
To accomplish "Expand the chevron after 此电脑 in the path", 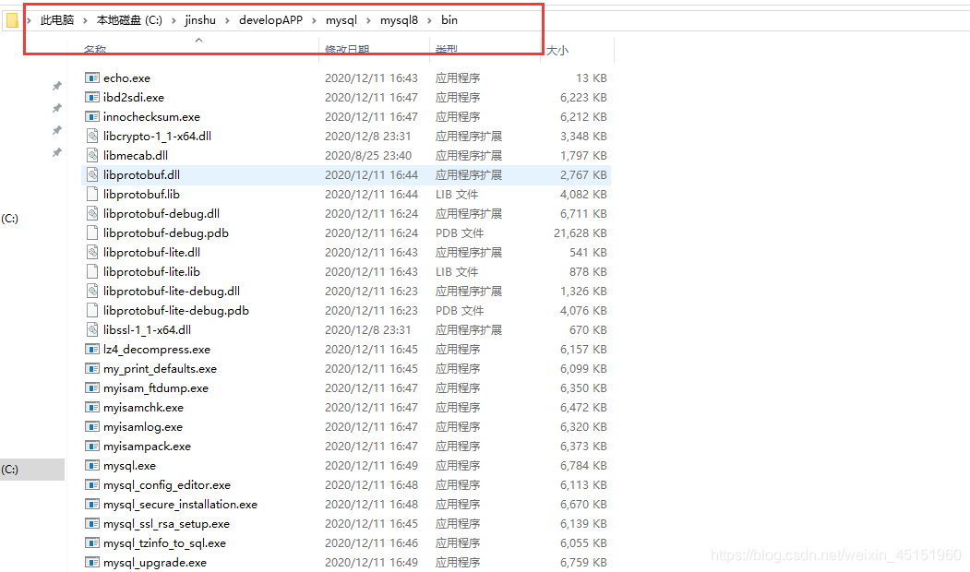I will pos(85,20).
